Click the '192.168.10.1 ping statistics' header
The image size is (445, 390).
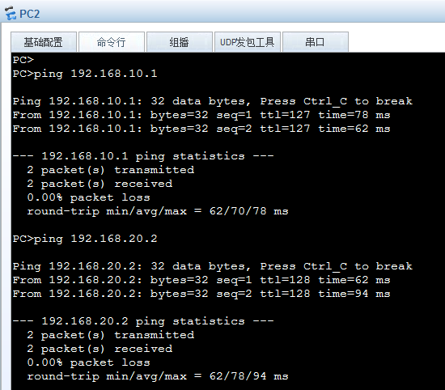[x=143, y=156]
